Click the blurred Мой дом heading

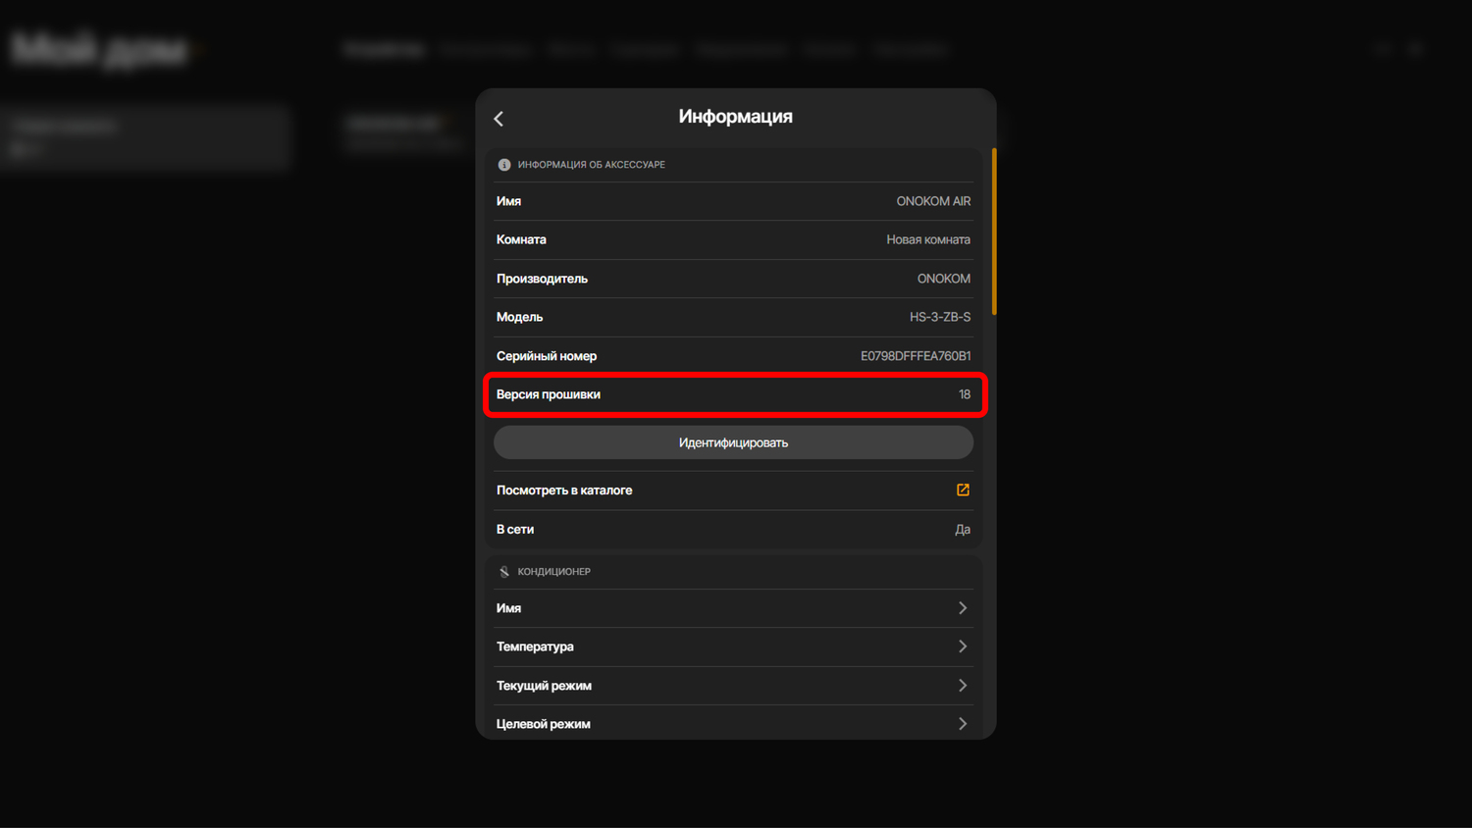[x=100, y=49]
